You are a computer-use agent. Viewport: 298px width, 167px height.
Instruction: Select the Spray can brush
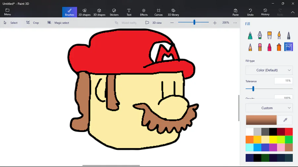(279, 47)
